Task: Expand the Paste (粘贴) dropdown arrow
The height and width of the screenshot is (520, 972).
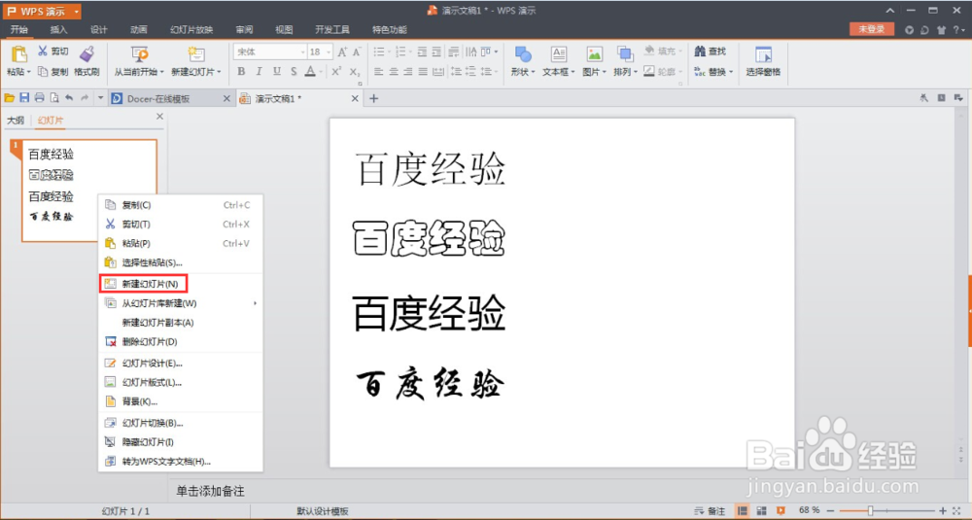Action: (28, 73)
